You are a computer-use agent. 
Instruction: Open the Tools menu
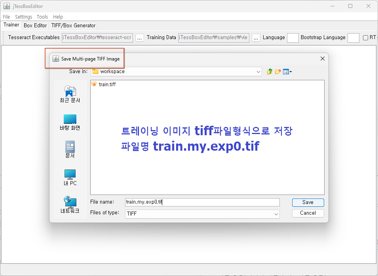point(42,17)
